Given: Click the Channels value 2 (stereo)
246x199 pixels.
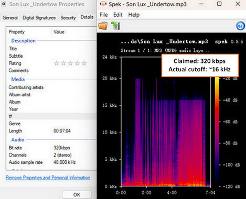Looking at the screenshot, I should 62,155.
